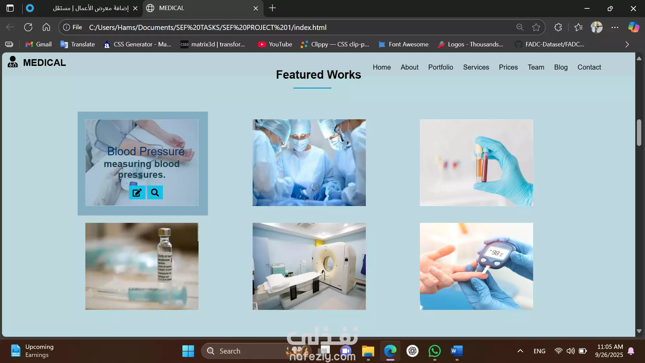
Task: Open the Contact navigation link
Action: click(589, 67)
